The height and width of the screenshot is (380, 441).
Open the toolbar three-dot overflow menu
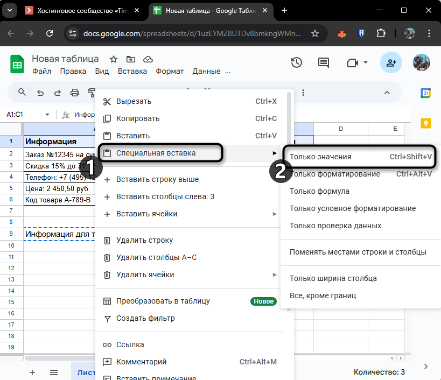point(303,93)
